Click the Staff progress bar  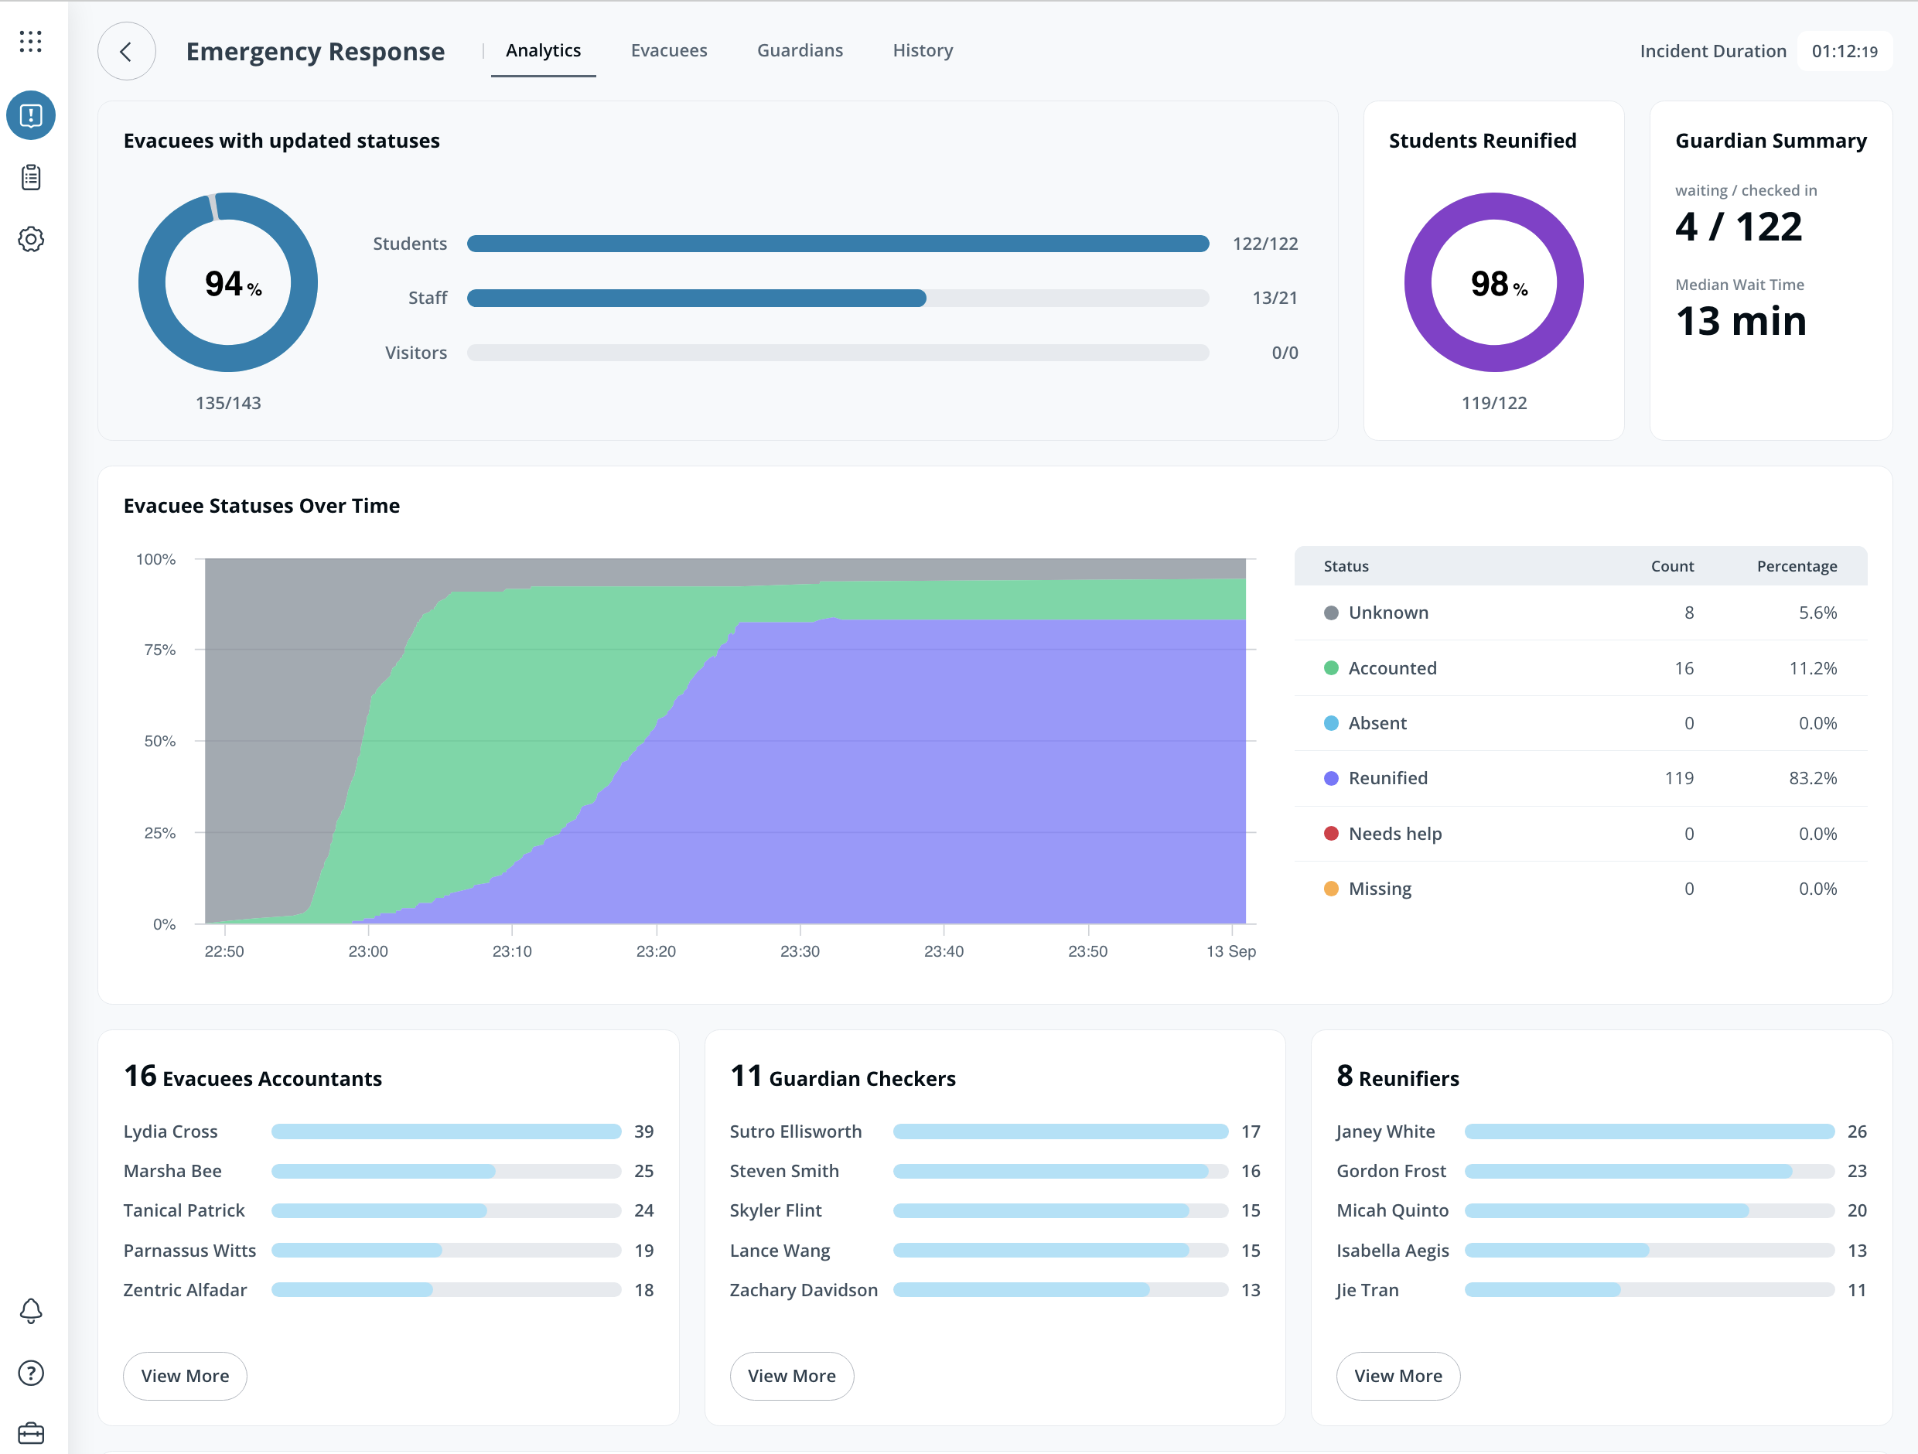[837, 299]
